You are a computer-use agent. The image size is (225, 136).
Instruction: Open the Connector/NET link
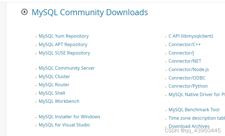(x=185, y=61)
